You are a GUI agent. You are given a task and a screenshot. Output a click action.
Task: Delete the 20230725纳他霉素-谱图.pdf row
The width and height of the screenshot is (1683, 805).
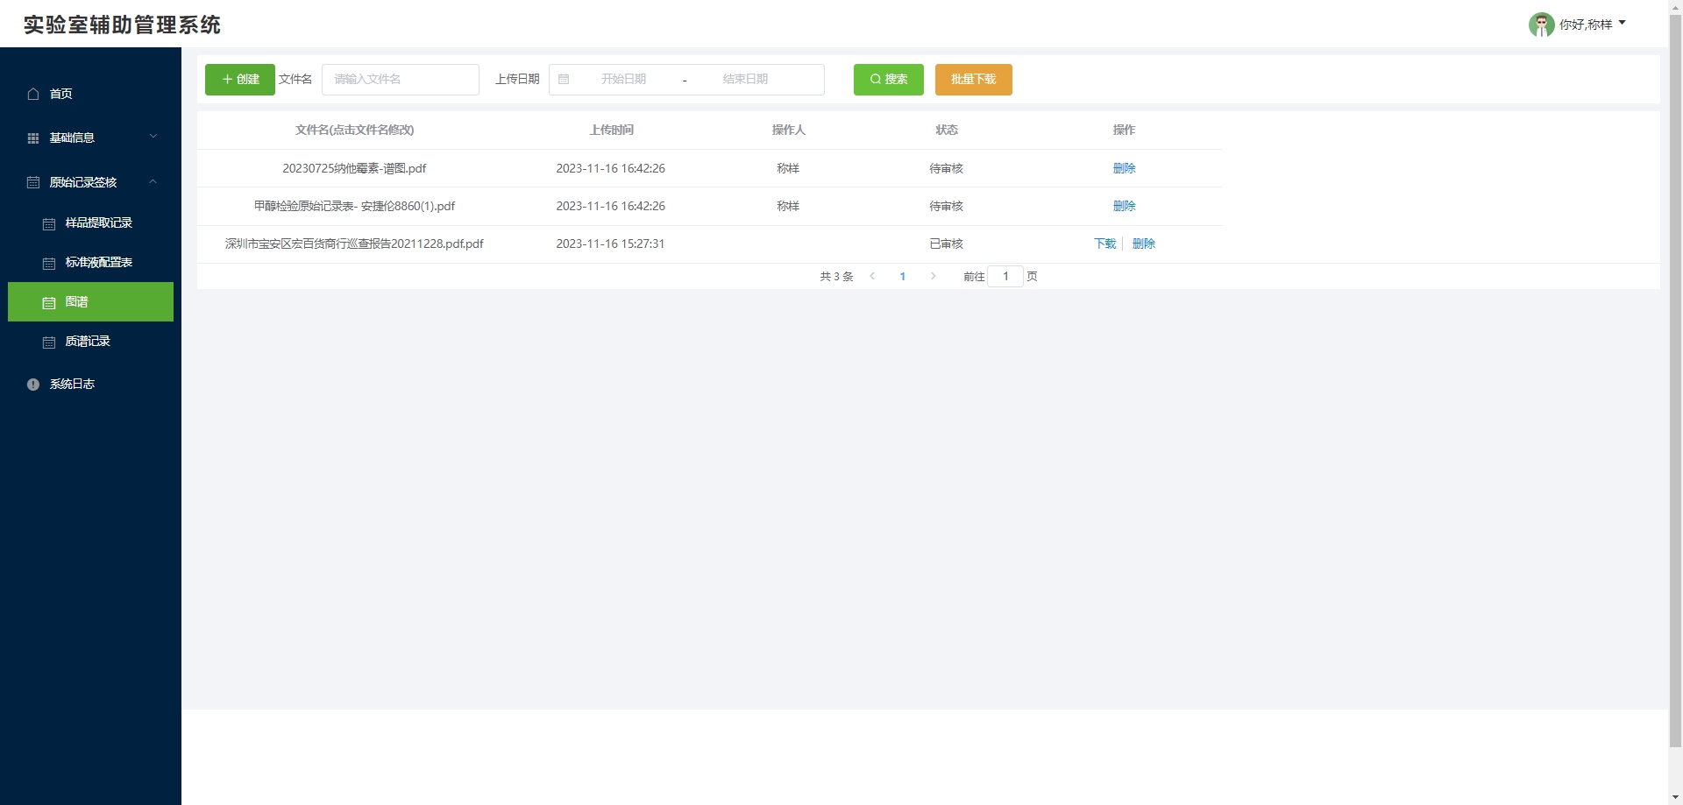coord(1124,168)
